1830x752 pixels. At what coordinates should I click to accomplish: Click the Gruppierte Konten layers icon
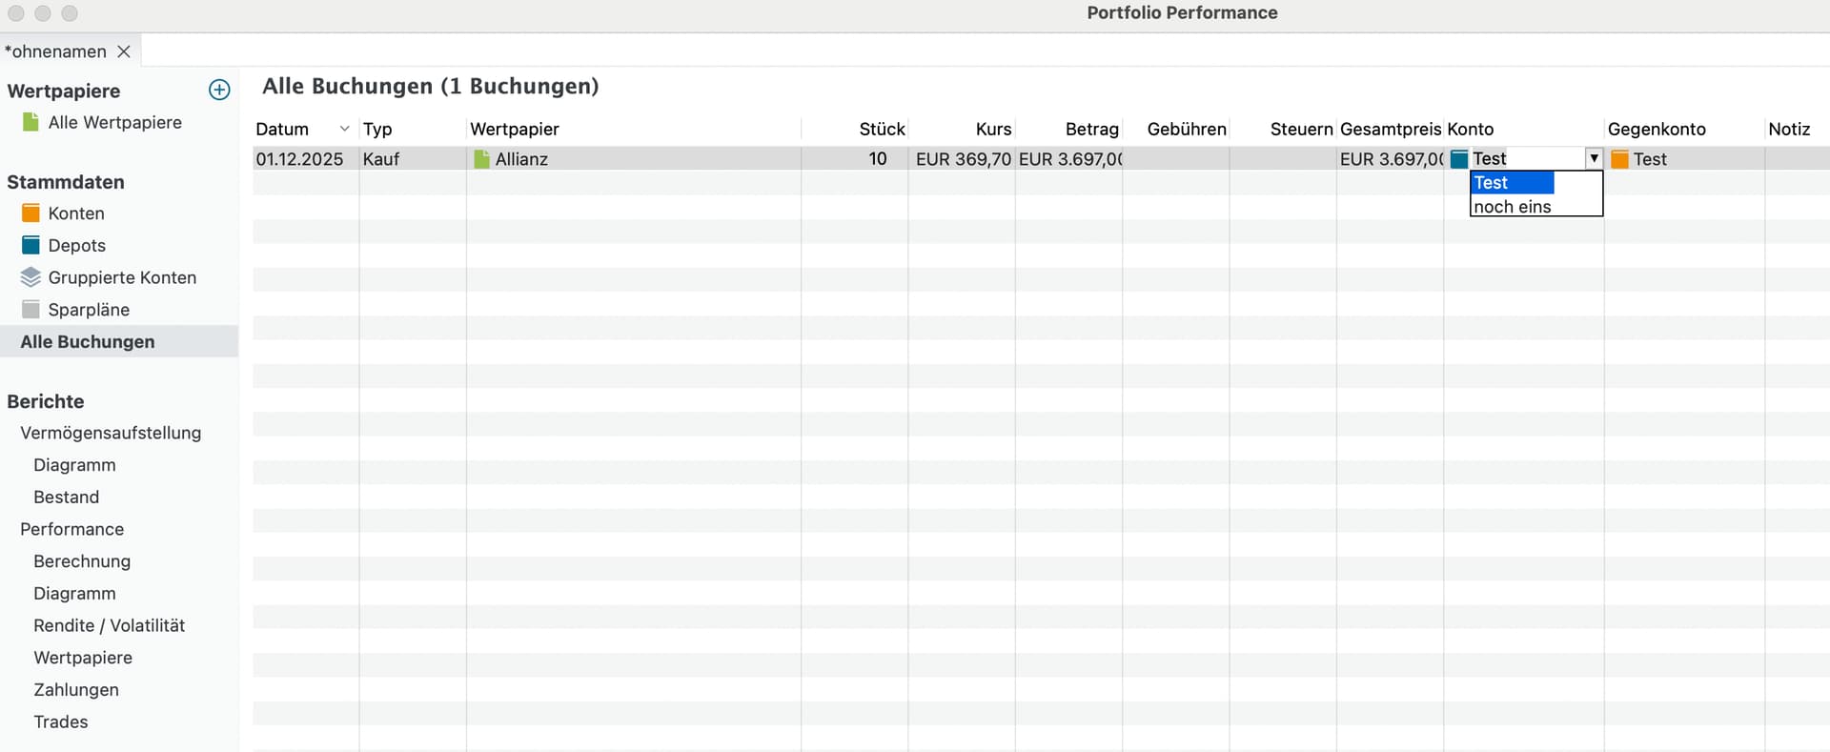point(30,277)
